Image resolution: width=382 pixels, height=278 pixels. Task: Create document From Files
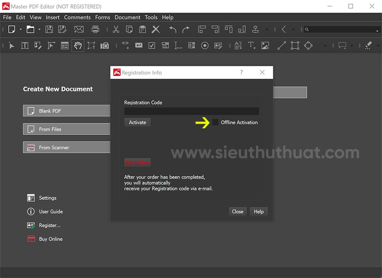click(66, 129)
